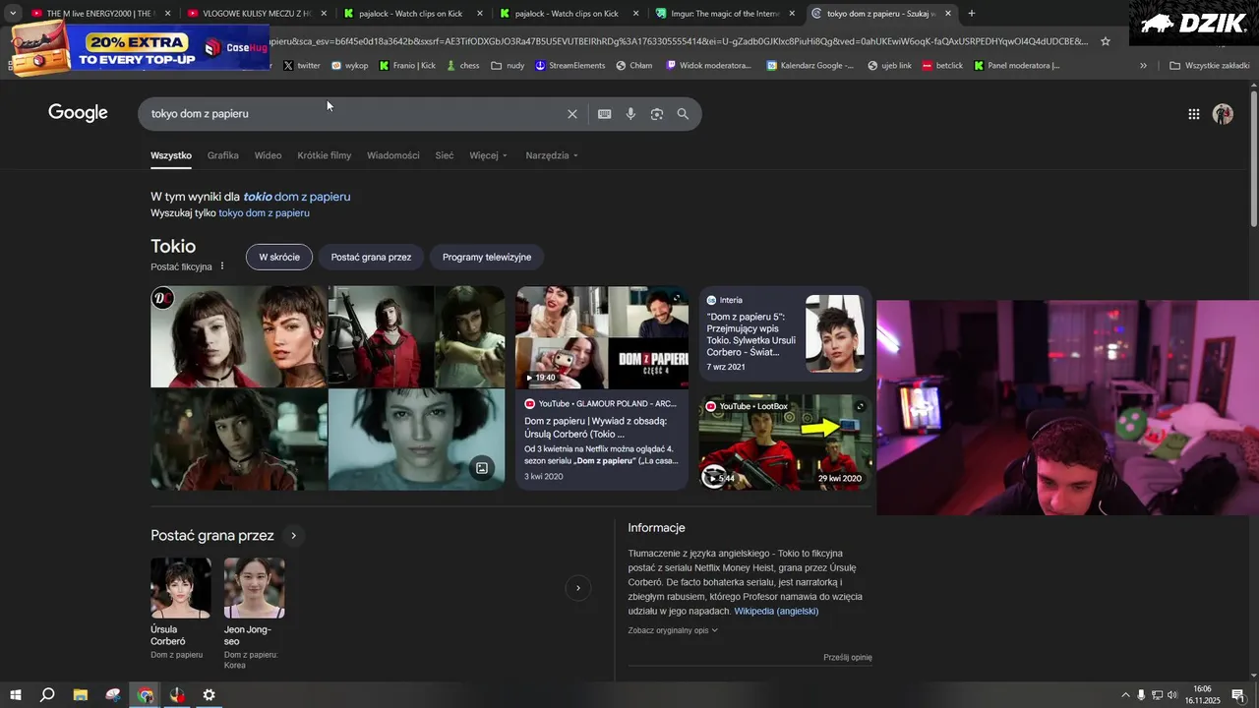Select the Wszystko results tab
The width and height of the screenshot is (1259, 708).
click(x=171, y=155)
